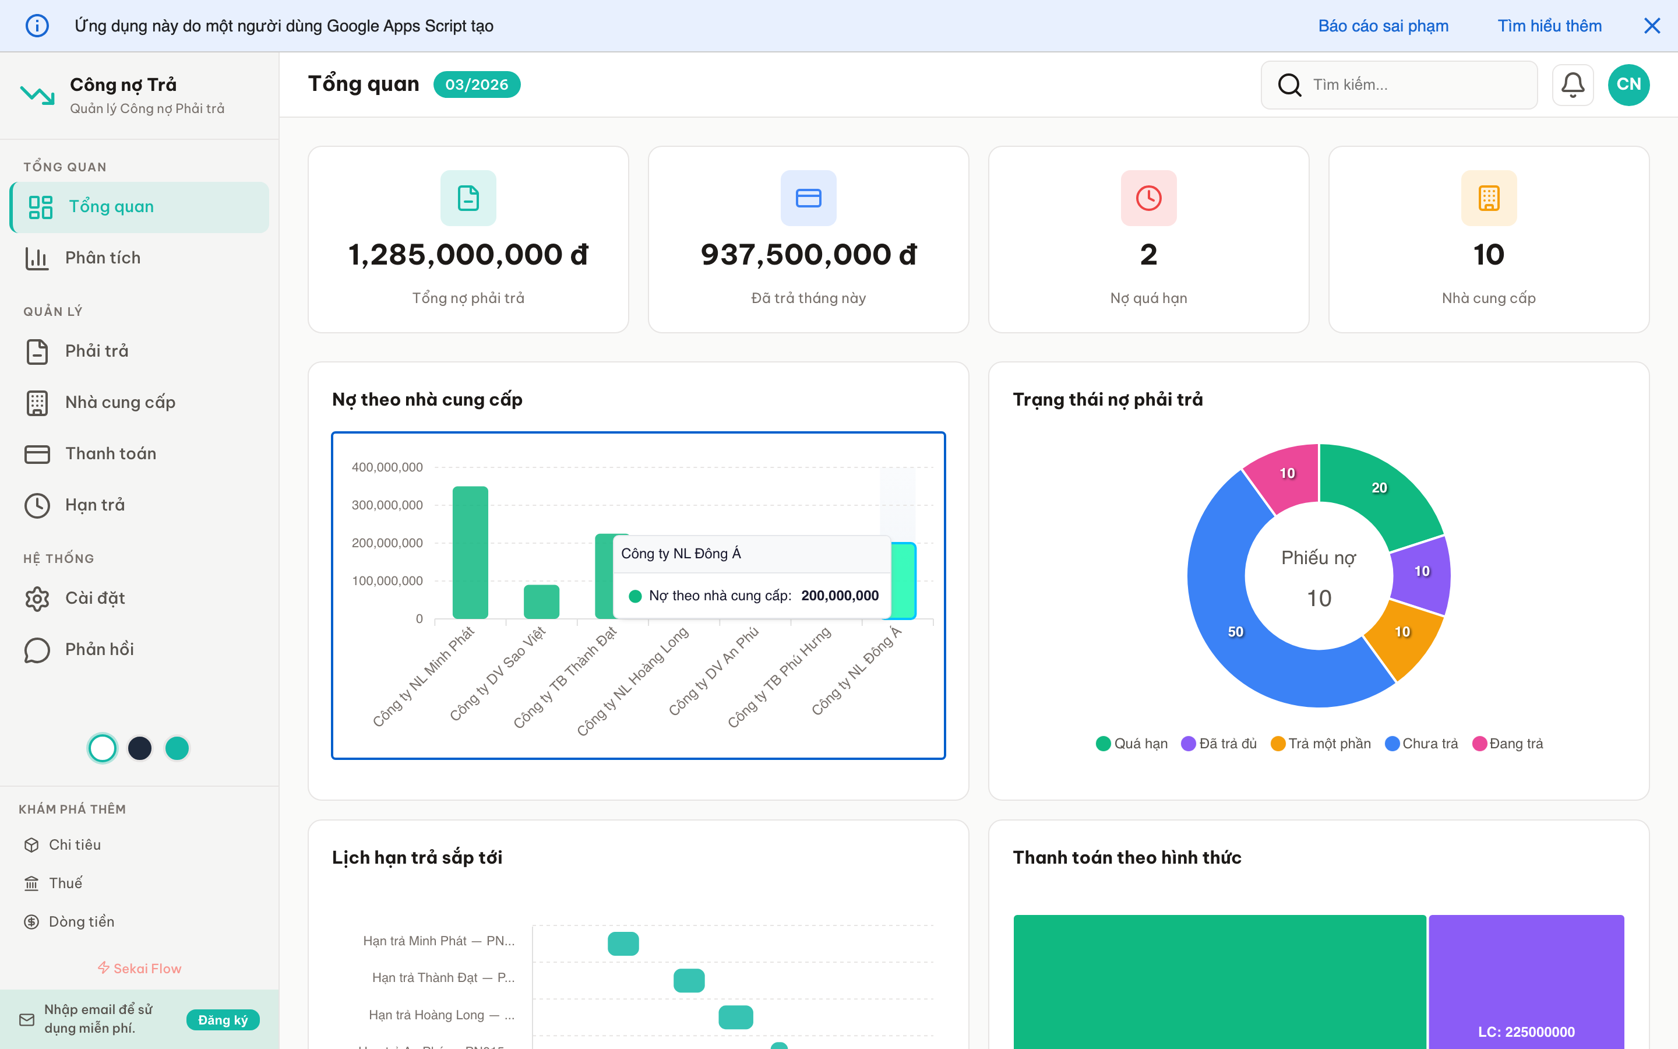Open the Hạn trả due-dates section

click(94, 504)
